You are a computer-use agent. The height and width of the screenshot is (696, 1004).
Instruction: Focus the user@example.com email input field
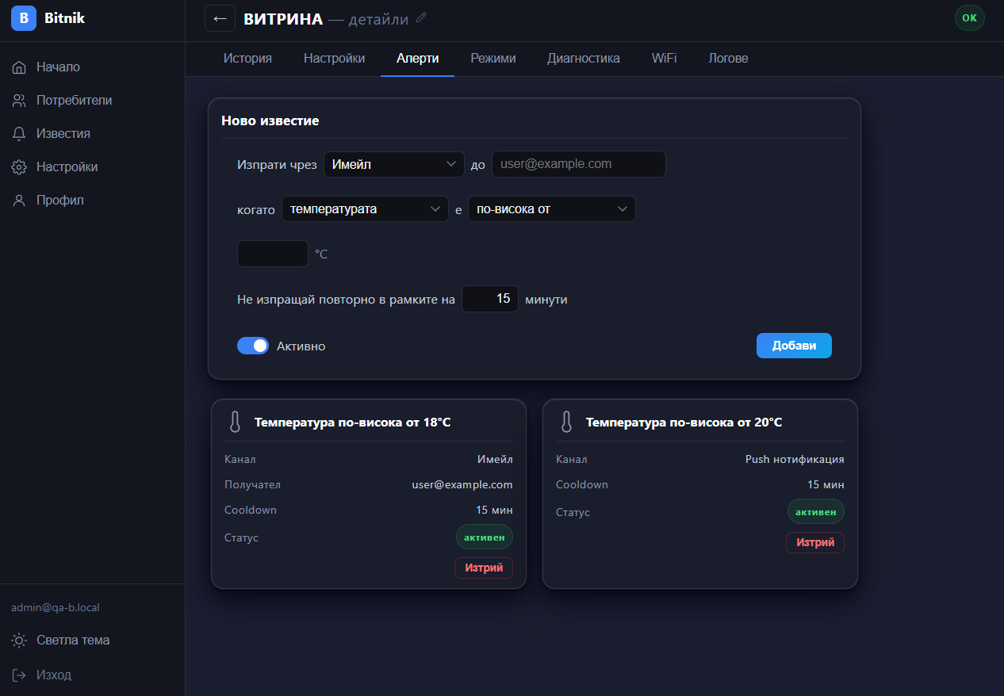(x=579, y=164)
